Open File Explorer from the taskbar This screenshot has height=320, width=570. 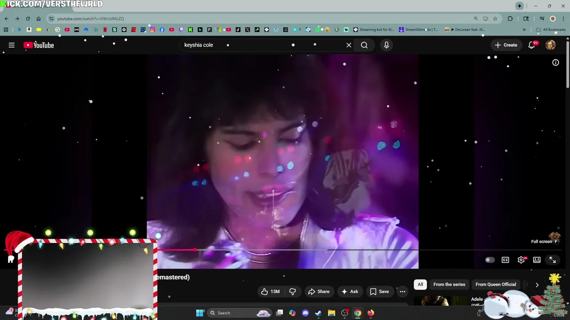[331, 313]
